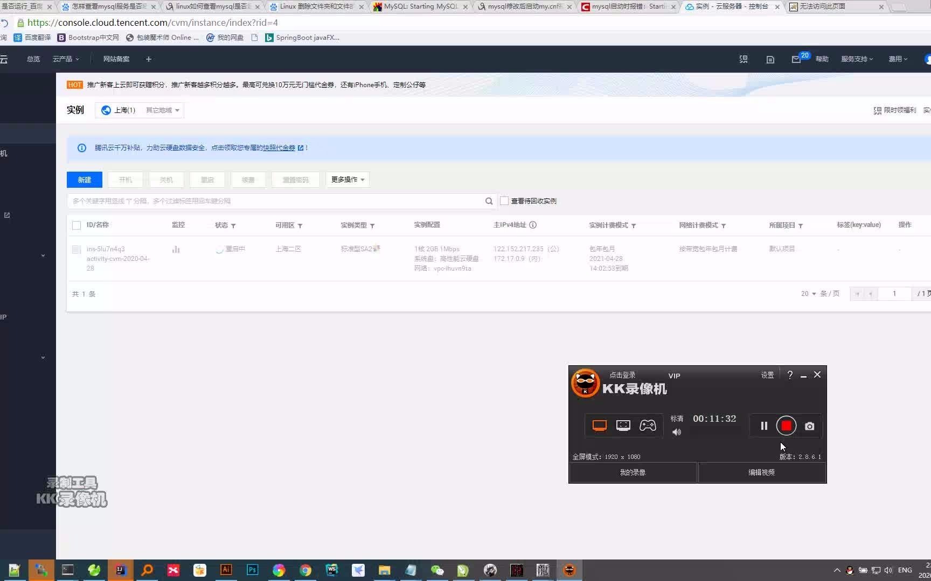Viewport: 931px width, 581px height.
Task: Click the page number field
Action: pos(894,294)
